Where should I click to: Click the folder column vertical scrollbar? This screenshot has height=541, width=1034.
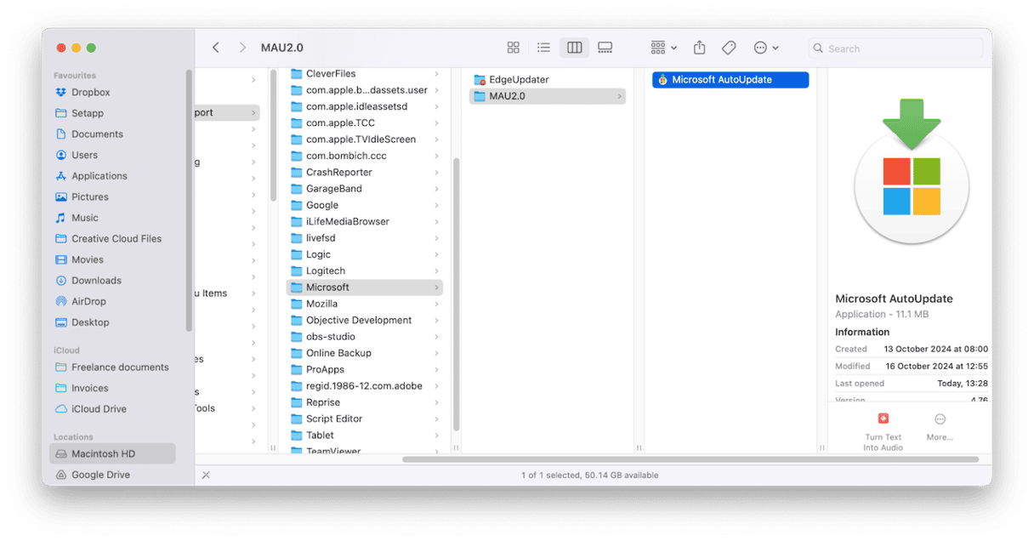click(x=457, y=293)
